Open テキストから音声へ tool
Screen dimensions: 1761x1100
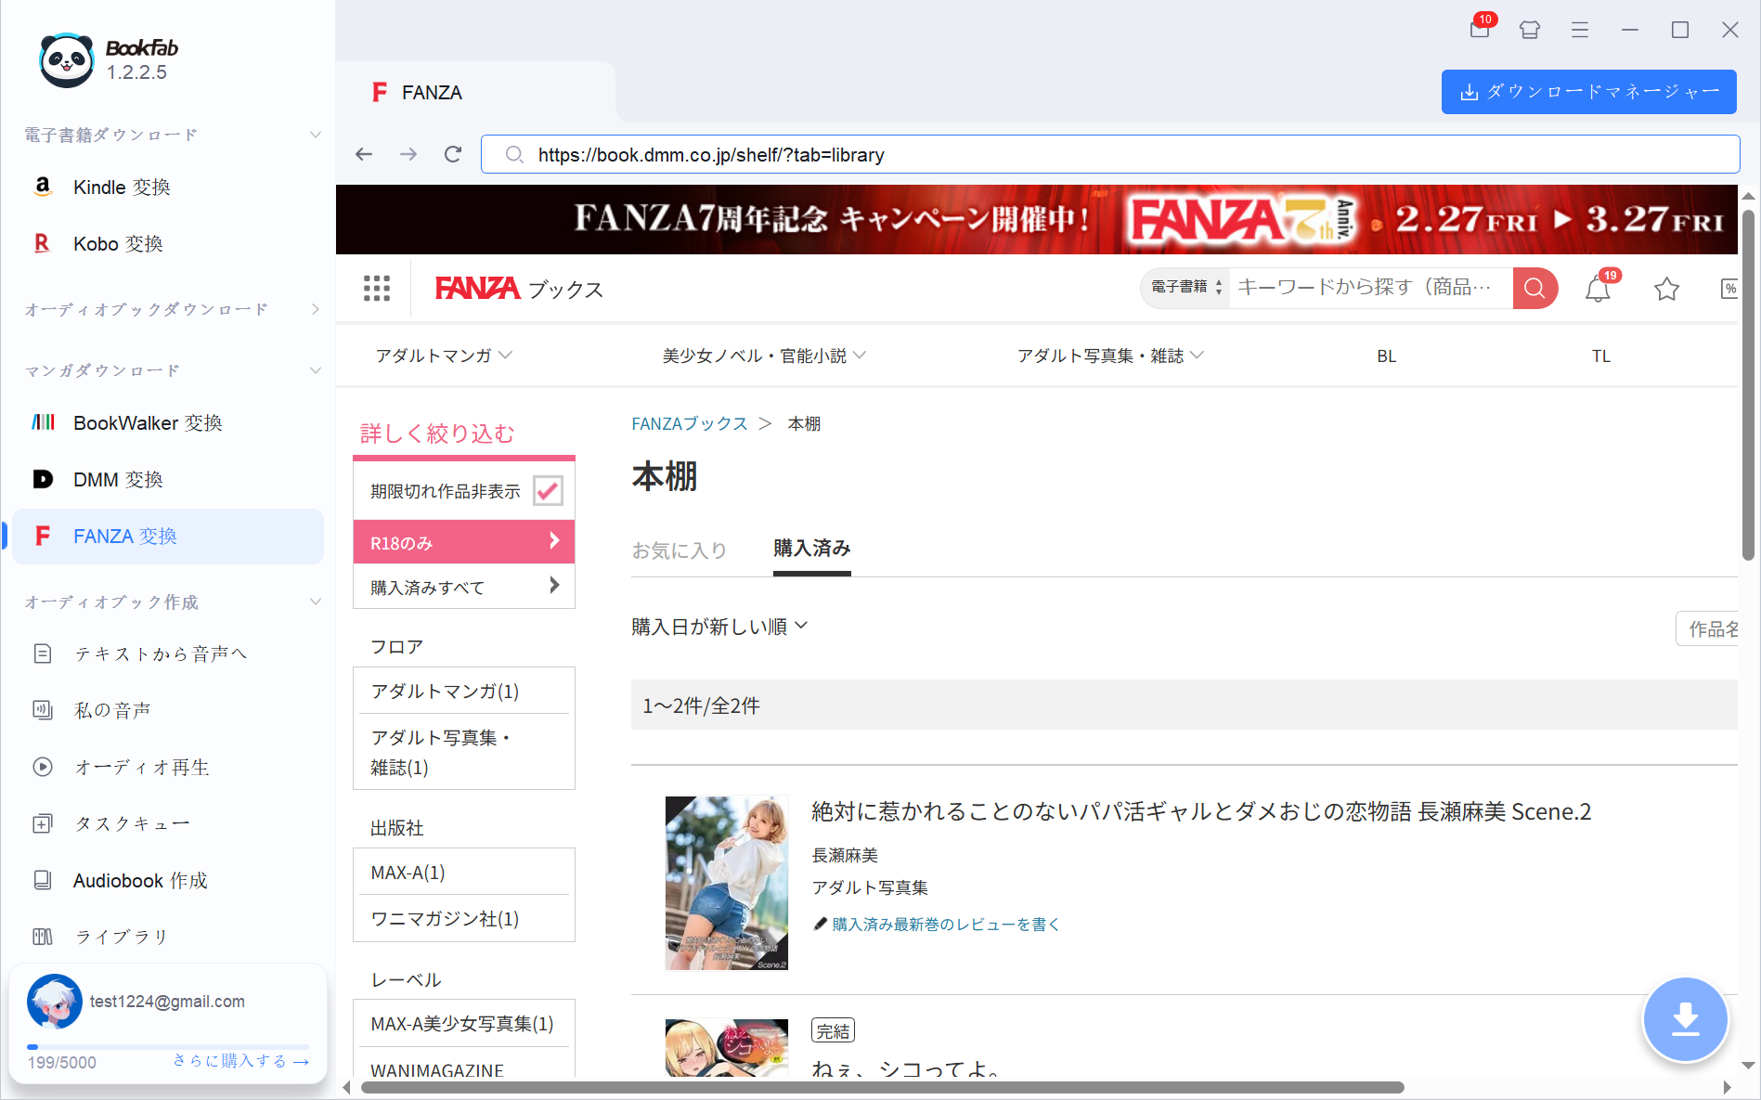click(160, 654)
